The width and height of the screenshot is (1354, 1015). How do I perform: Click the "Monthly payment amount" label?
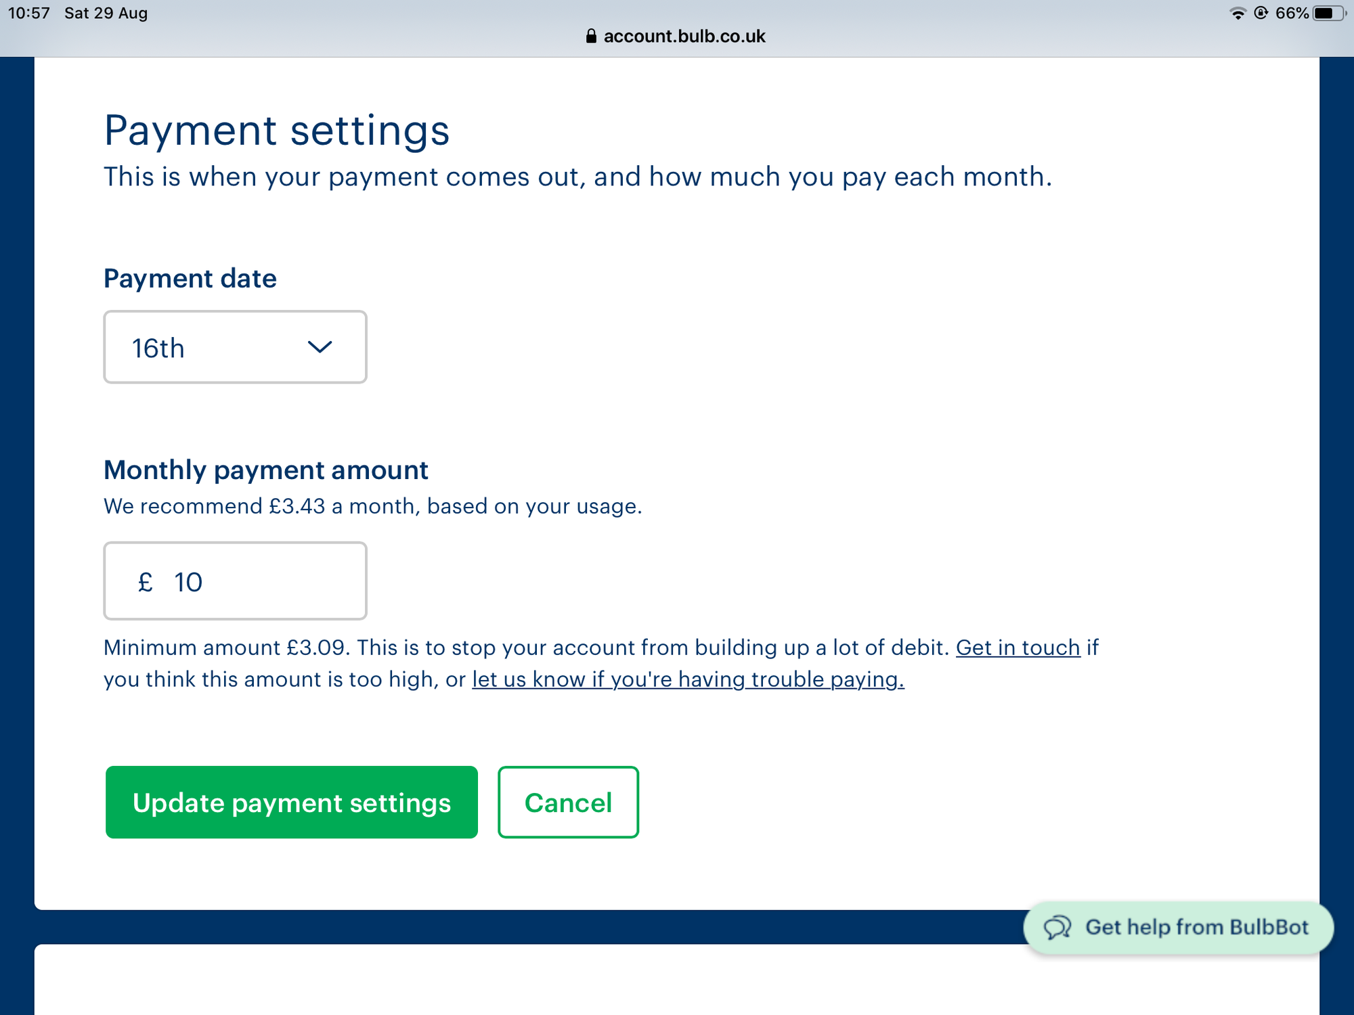click(265, 470)
